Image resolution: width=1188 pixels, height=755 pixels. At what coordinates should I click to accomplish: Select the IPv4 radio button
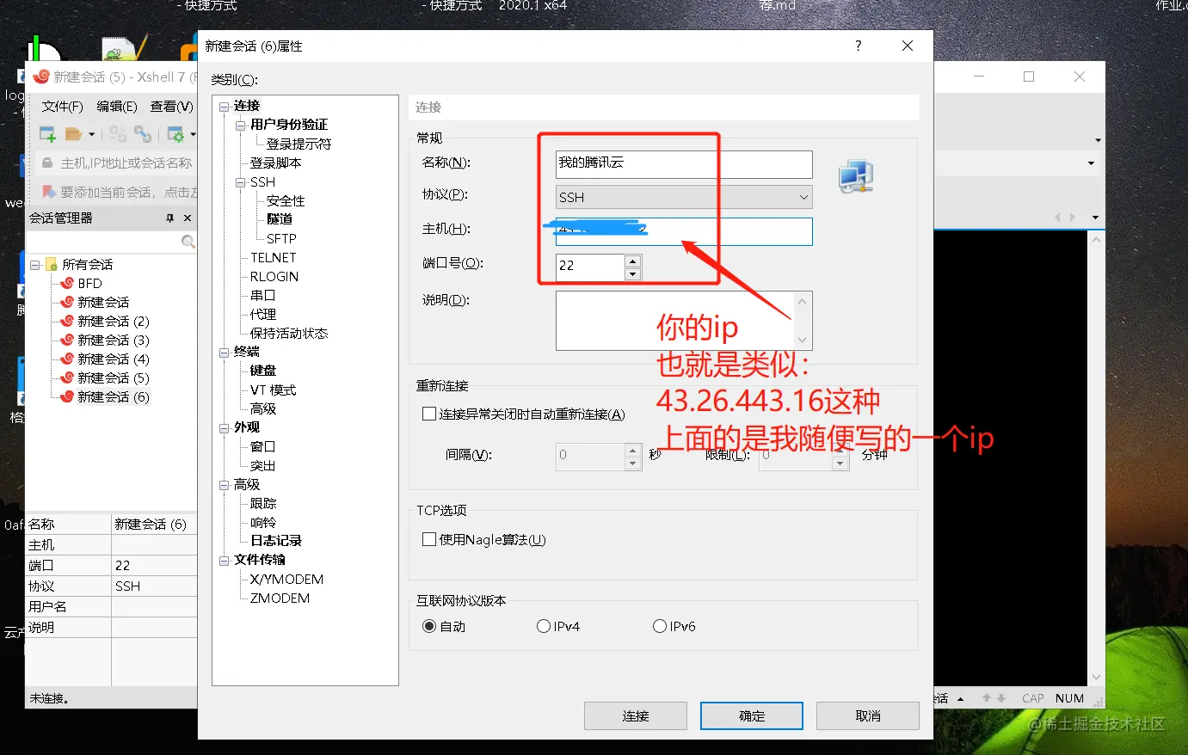[x=543, y=626]
